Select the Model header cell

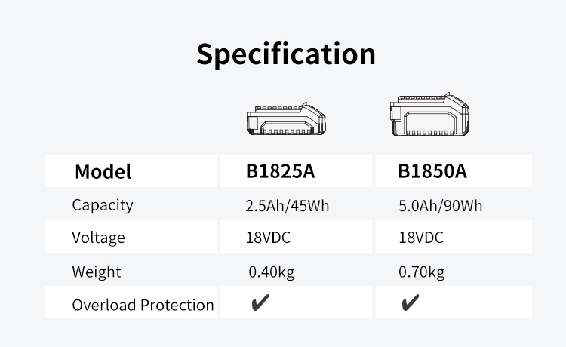103,171
